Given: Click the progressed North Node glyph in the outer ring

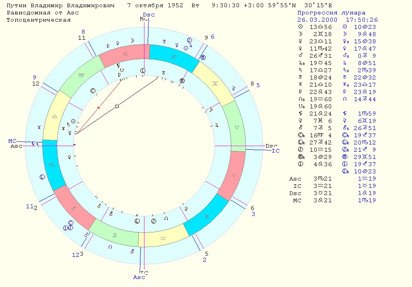Looking at the screenshot, I should 110,246.
